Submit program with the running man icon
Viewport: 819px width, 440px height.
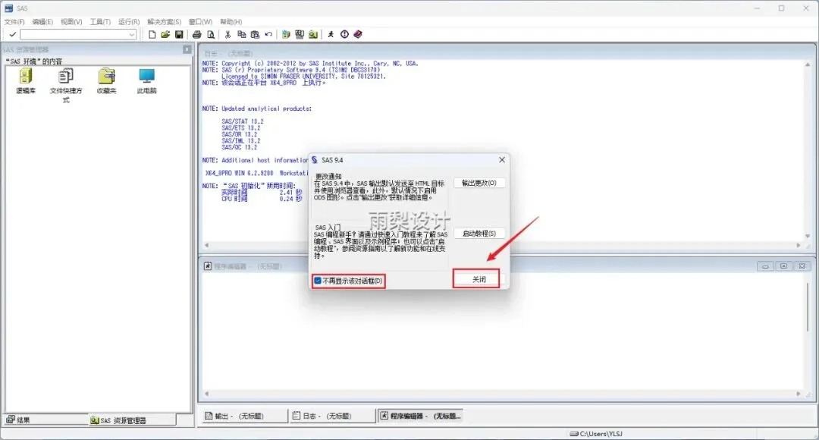[331, 34]
